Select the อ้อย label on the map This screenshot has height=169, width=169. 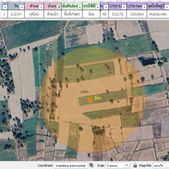pos(98,98)
